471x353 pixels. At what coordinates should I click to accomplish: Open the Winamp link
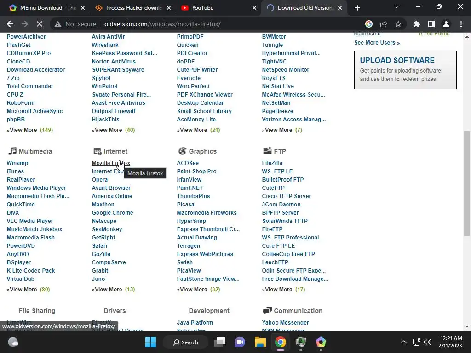pyautogui.click(x=17, y=163)
